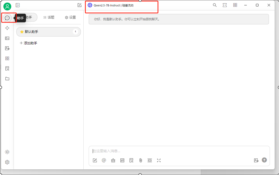Toggle light/dark theme sun icon
The width and height of the screenshot is (279, 175).
pos(7,152)
